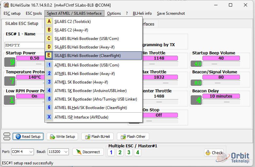Choose ATMEL ISP Interface (AVRDude)
Image resolution: width=255 pixels, height=167 pixels.
81,117
